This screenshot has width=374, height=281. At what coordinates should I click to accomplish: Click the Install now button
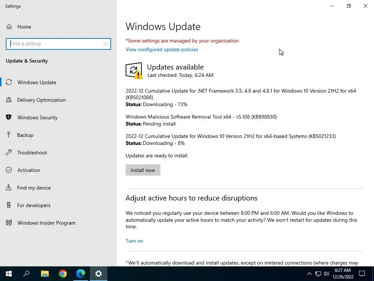coord(143,170)
